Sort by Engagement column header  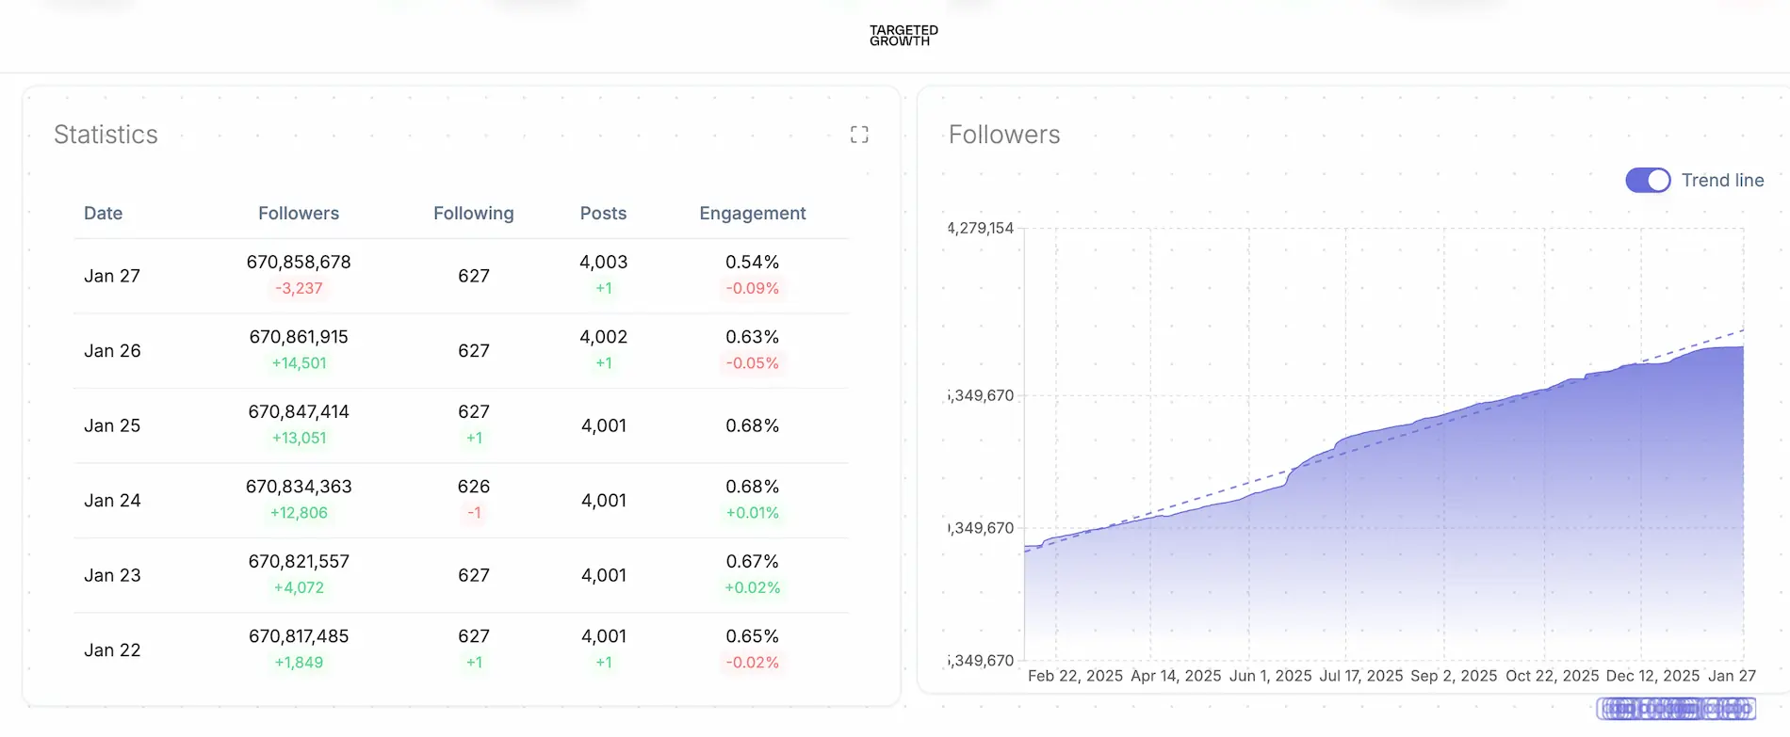coord(752,214)
